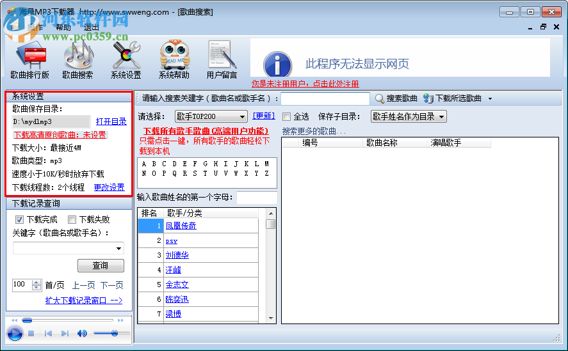Click the singer list scrollbar down arrow
The height and width of the screenshot is (351, 568).
pos(271,318)
